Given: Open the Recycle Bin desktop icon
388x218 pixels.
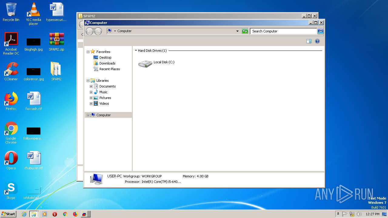Looking at the screenshot, I should [x=11, y=12].
